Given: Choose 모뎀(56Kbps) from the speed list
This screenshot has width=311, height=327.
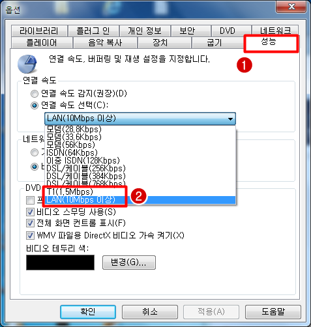Looking at the screenshot, I should coord(140,145).
